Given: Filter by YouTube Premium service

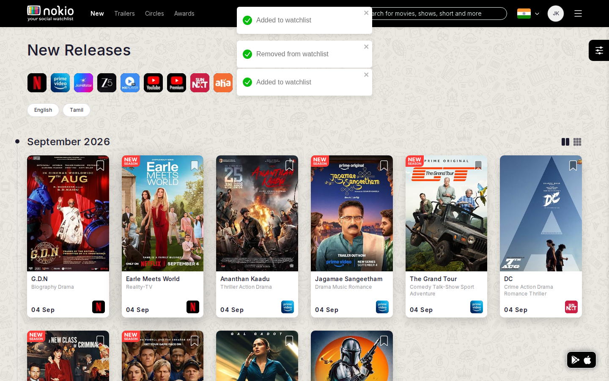Looking at the screenshot, I should coord(176,83).
